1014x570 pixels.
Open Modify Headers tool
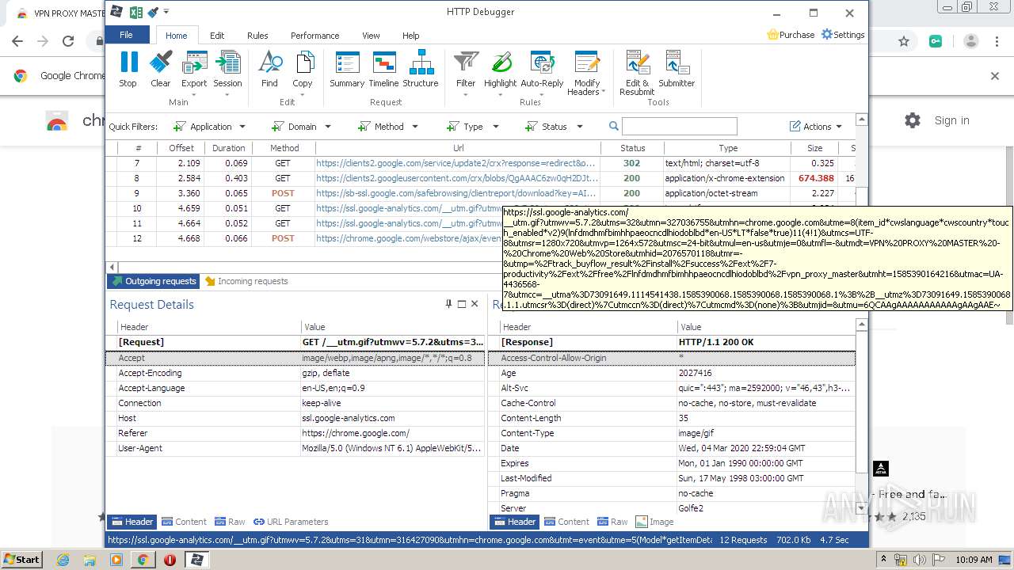point(587,73)
